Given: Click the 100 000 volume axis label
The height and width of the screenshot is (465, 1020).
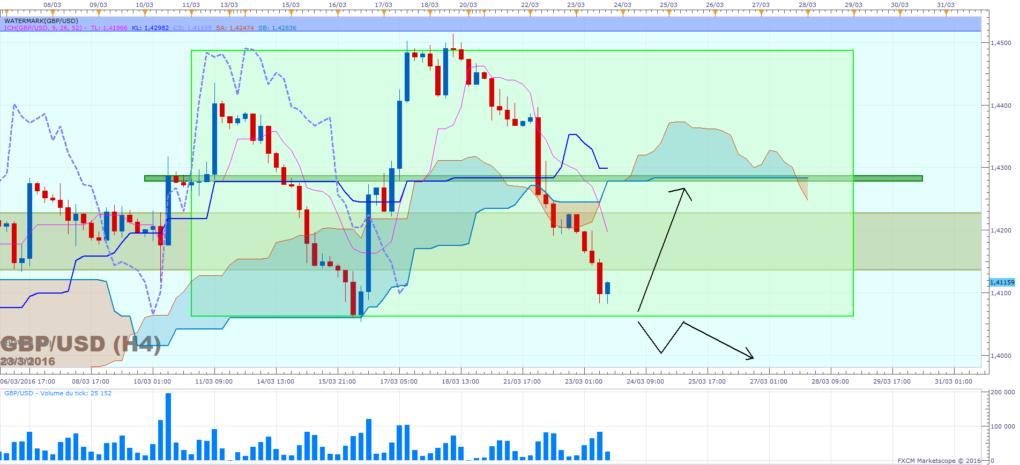Looking at the screenshot, I should [1002, 426].
